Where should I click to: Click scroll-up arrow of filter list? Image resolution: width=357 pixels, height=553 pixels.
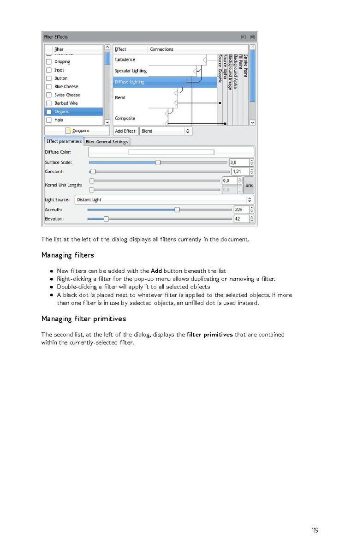coord(107,47)
